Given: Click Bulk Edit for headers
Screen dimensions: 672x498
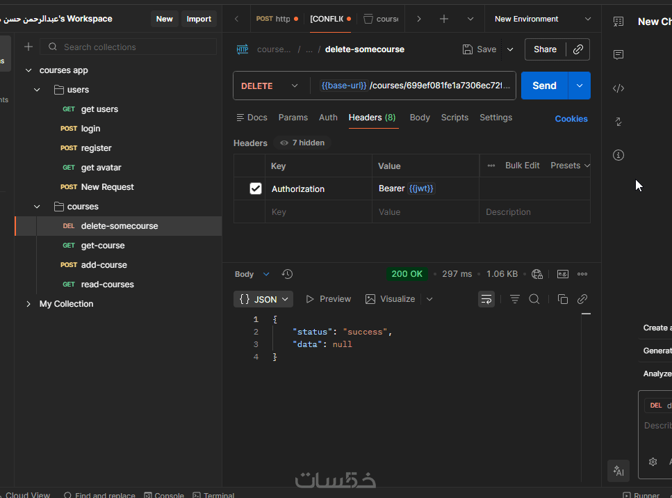Looking at the screenshot, I should pos(522,166).
